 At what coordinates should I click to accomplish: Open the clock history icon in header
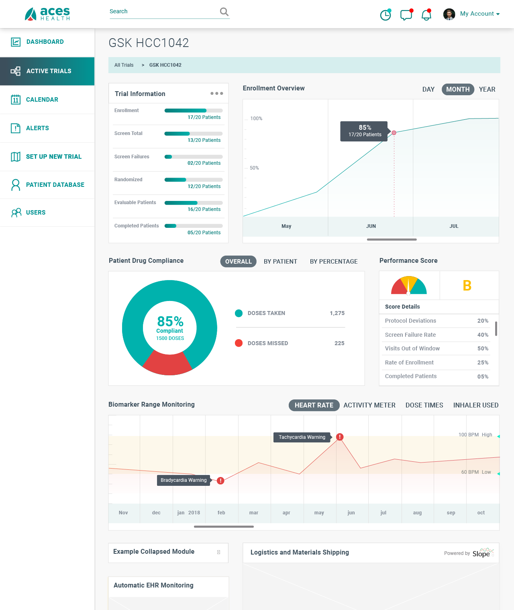point(385,15)
